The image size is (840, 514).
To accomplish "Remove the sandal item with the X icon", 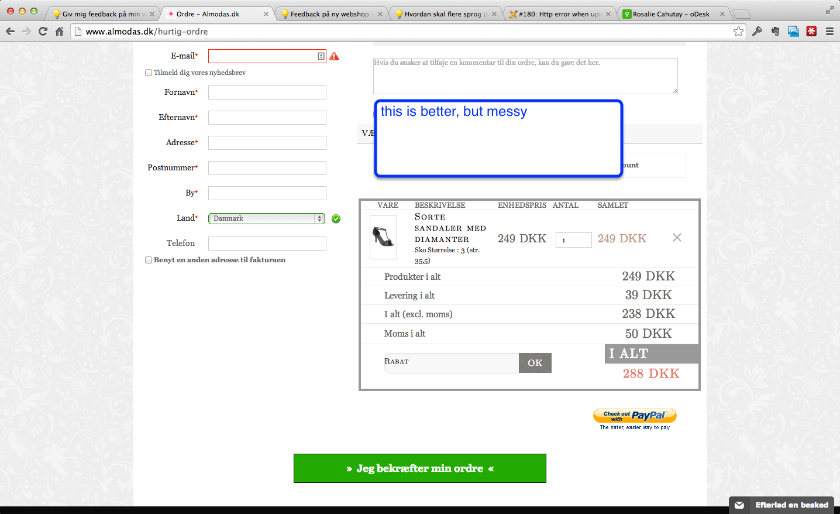I will (x=677, y=238).
